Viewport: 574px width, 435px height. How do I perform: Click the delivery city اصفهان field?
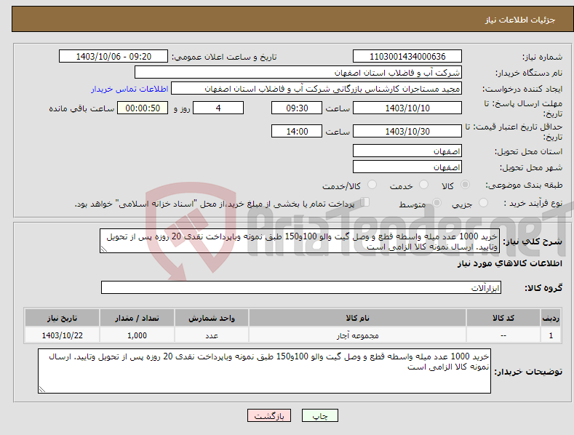tap(407, 167)
